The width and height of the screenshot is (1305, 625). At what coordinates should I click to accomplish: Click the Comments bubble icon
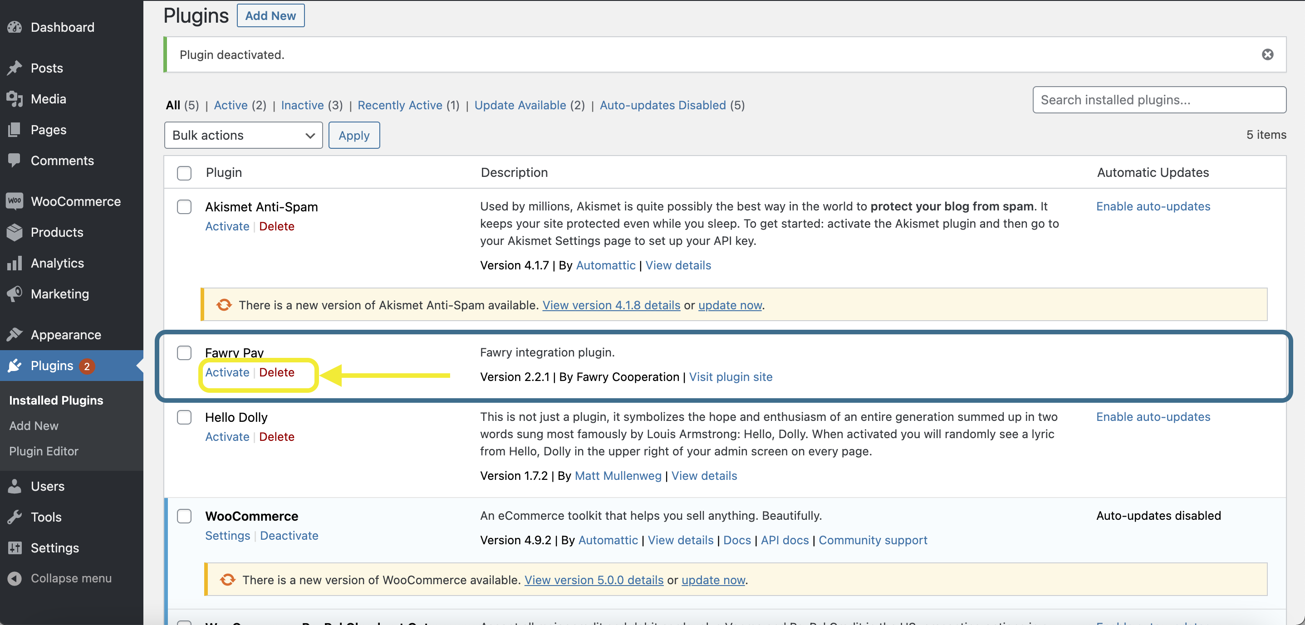pyautogui.click(x=15, y=161)
